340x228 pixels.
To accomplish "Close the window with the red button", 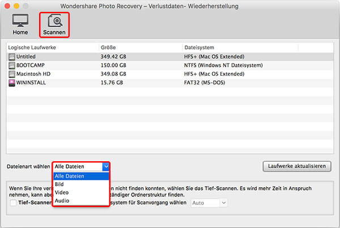I will pyautogui.click(x=7, y=6).
